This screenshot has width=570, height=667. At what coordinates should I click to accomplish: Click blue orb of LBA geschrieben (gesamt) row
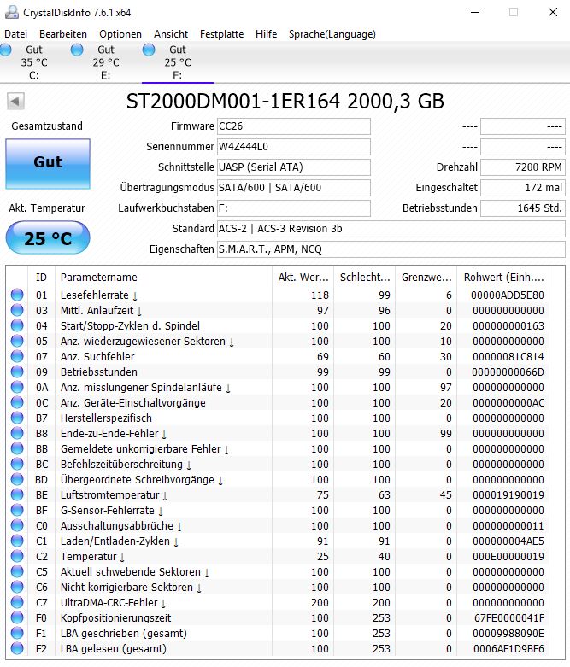(17, 633)
